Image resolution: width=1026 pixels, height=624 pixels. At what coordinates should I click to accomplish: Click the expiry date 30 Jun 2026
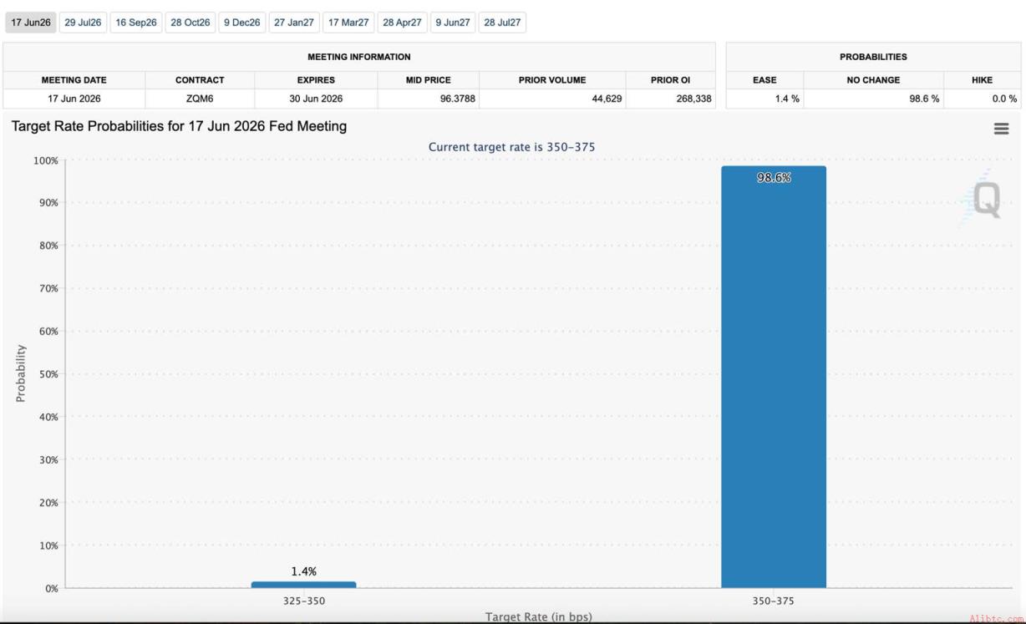[316, 99]
